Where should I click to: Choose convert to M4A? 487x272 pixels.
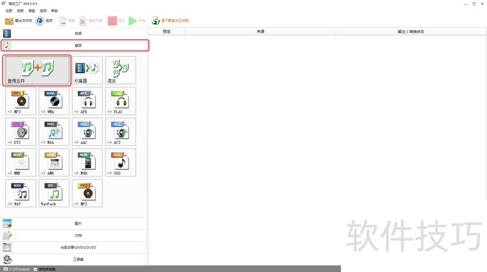54,132
